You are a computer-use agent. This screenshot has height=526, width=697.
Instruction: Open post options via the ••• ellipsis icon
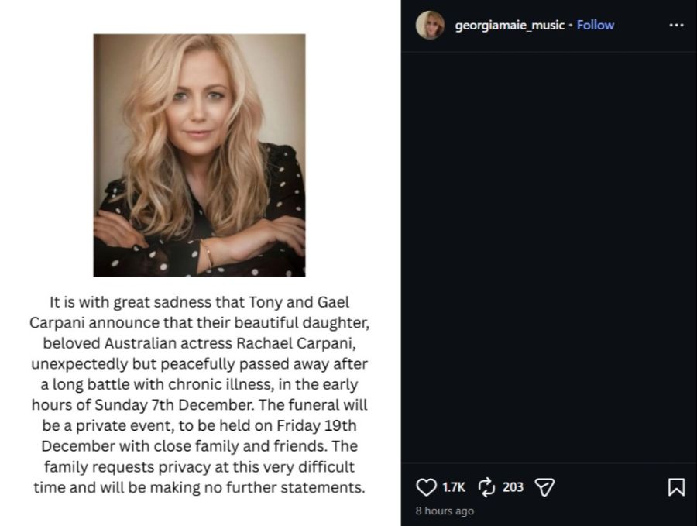[x=677, y=24]
